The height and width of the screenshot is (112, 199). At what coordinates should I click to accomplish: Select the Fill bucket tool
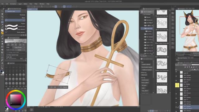[2, 49]
